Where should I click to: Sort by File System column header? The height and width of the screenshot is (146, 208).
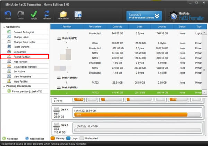click(95, 26)
